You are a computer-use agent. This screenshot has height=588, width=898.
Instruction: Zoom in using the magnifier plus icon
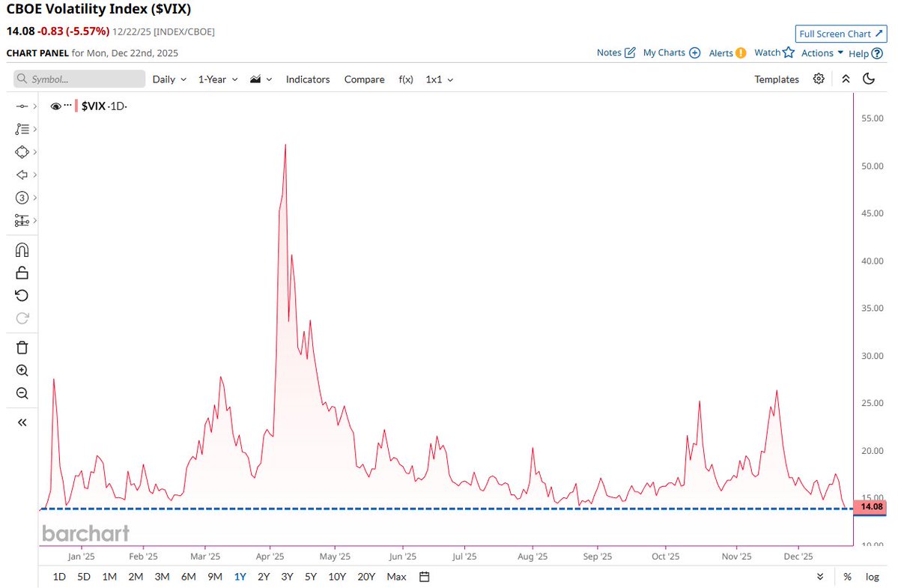click(x=22, y=370)
